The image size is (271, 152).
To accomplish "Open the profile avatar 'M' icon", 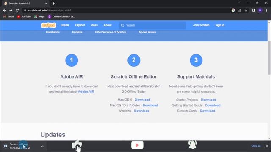I will tap(260, 10).
